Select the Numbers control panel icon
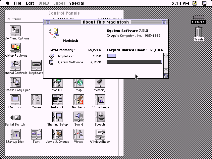The height and width of the screenshot is (159, 212). pos(79,100)
